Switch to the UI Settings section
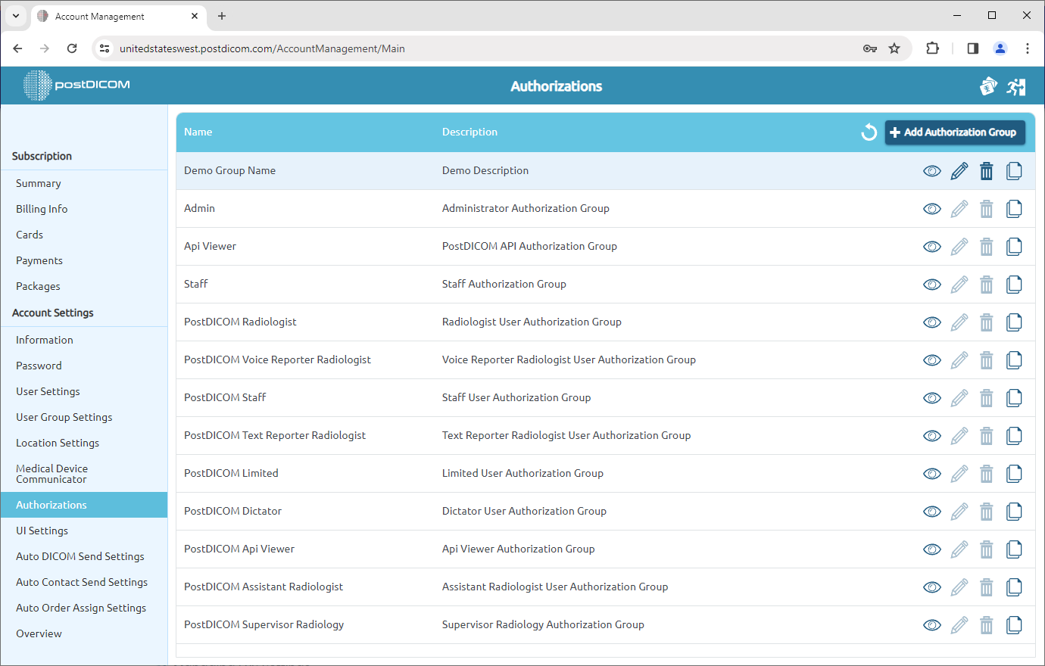This screenshot has width=1045, height=666. coord(41,530)
